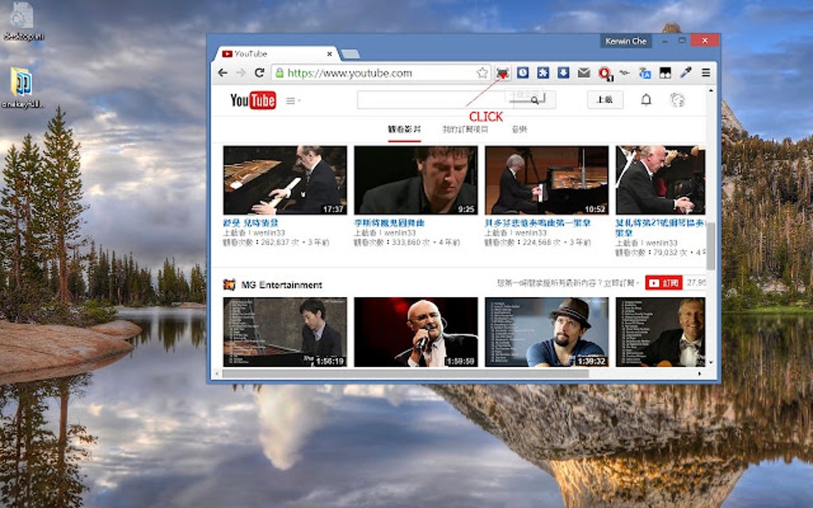813x508 pixels.
Task: Click the YouTube logo
Action: (253, 100)
